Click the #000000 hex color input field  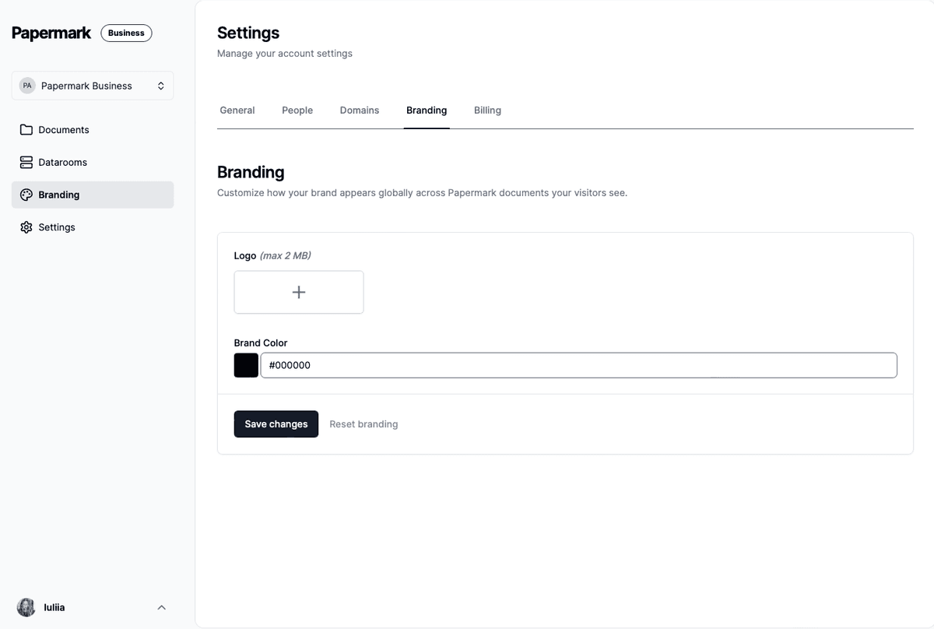point(578,365)
